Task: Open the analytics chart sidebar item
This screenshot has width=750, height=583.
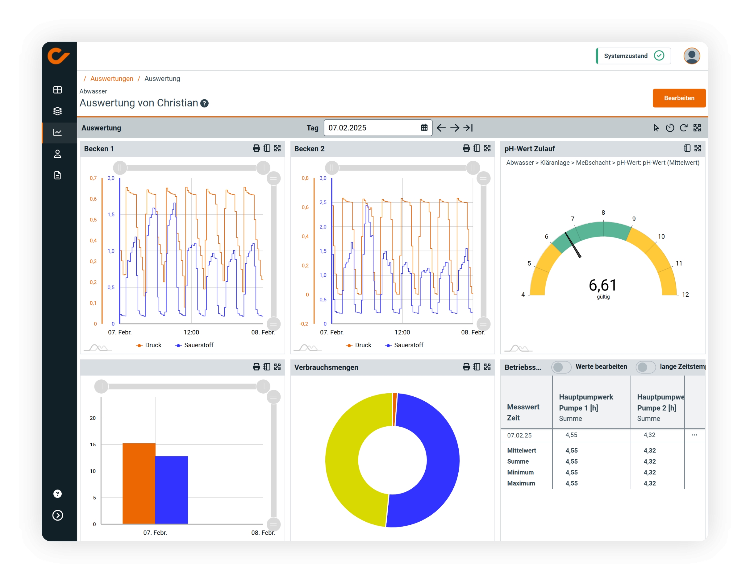Action: 57,132
